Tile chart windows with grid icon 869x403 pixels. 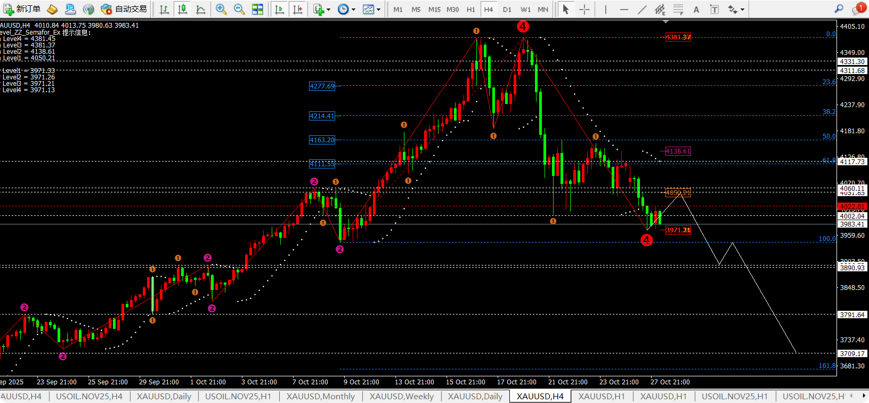pyautogui.click(x=257, y=9)
